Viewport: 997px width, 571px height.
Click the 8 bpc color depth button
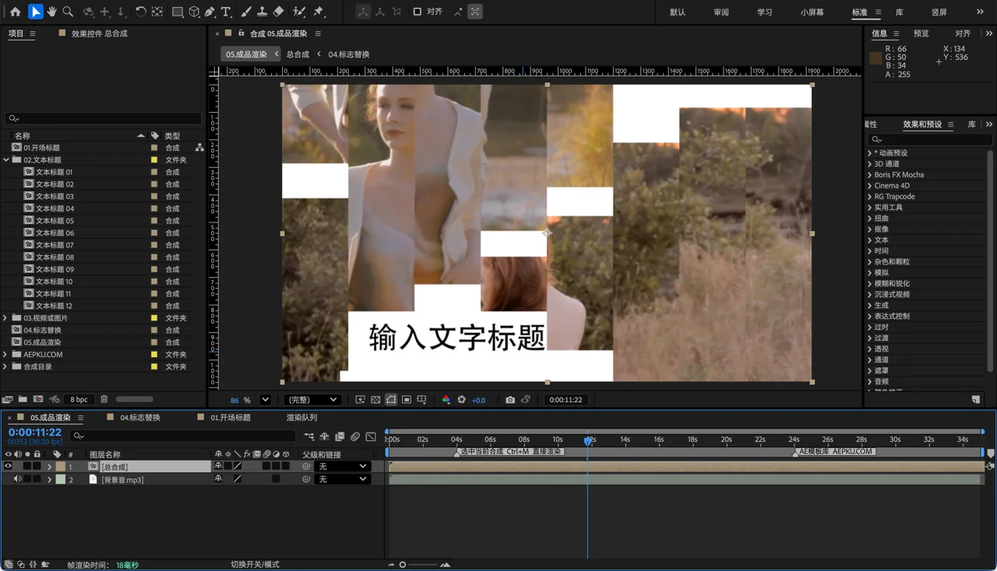coord(79,400)
